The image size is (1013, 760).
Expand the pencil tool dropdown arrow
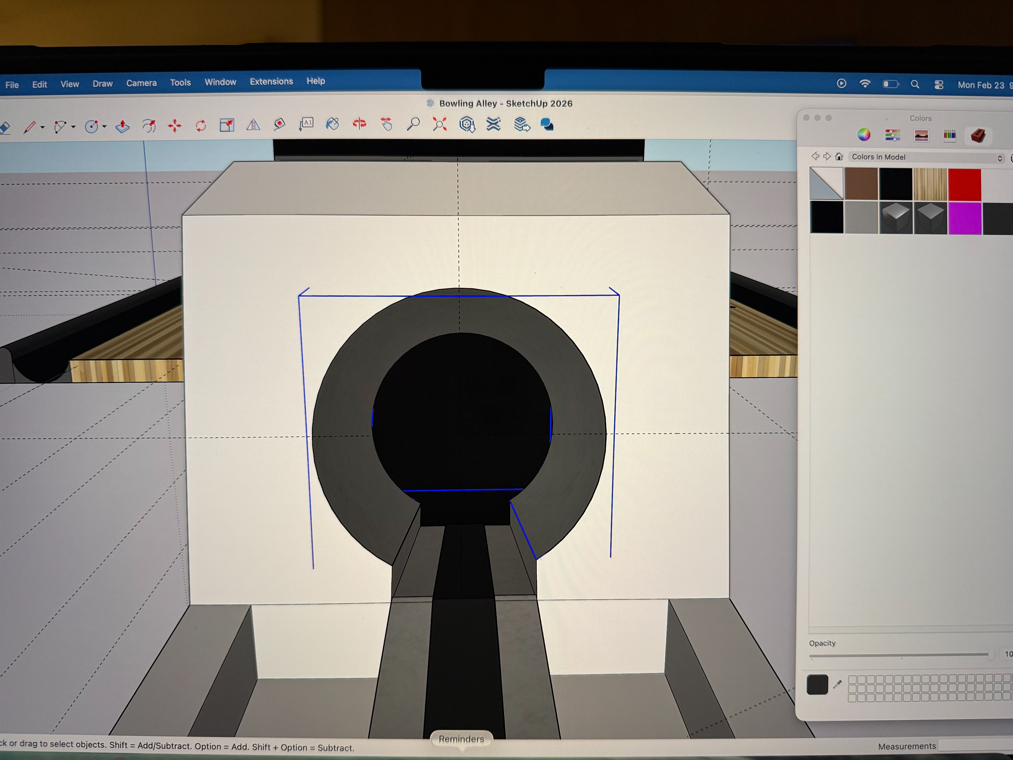[42, 127]
